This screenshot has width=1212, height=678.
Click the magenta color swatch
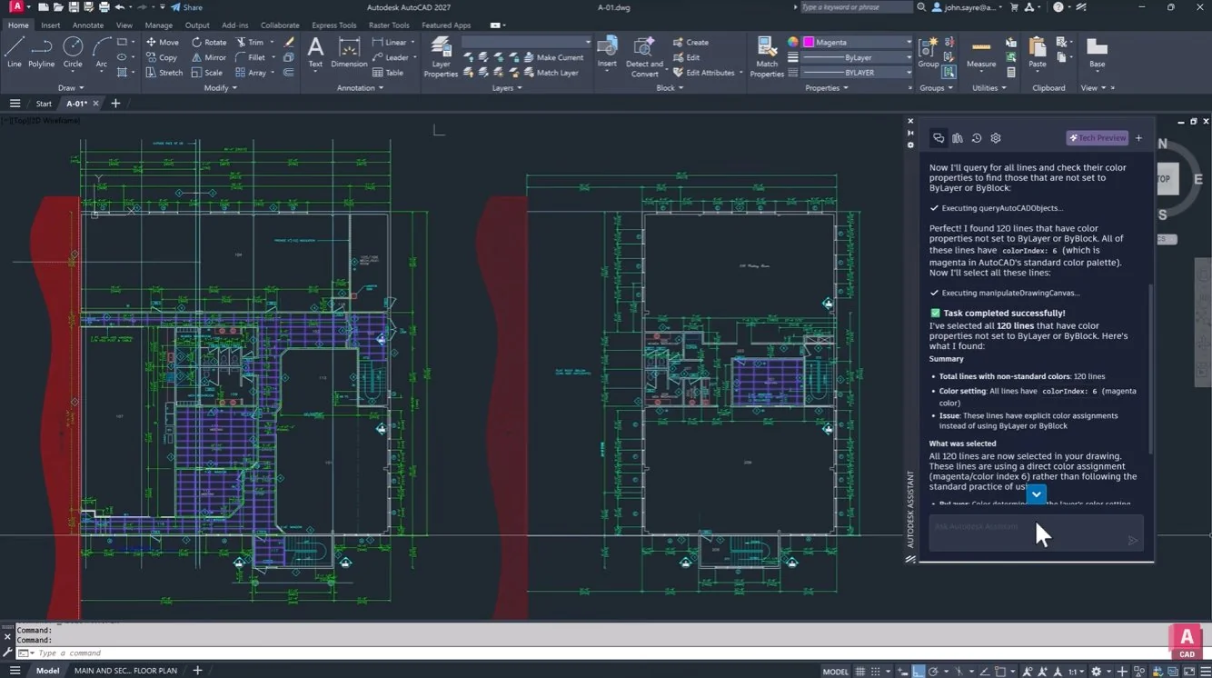tap(808, 42)
